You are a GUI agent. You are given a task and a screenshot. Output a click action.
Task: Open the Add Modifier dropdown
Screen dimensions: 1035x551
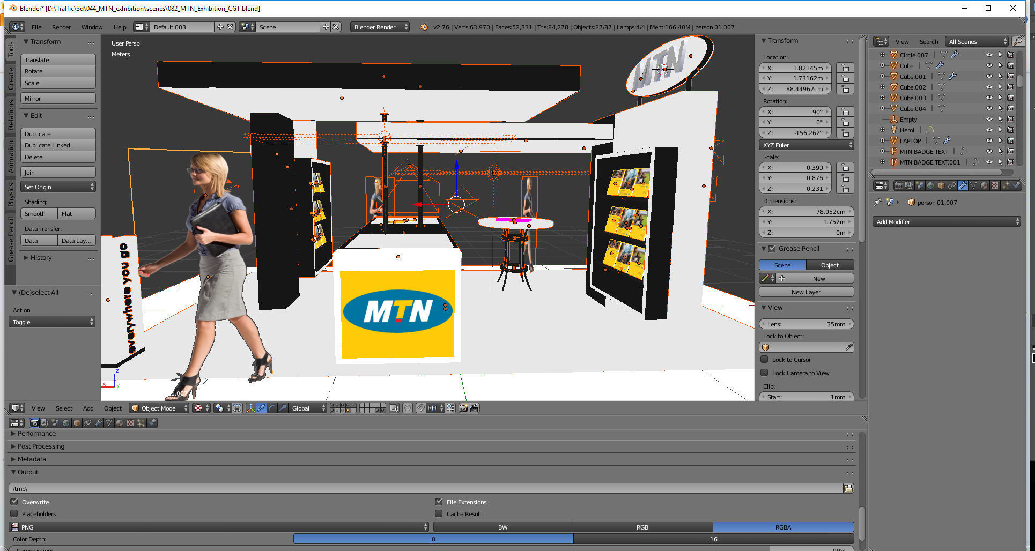(x=947, y=221)
